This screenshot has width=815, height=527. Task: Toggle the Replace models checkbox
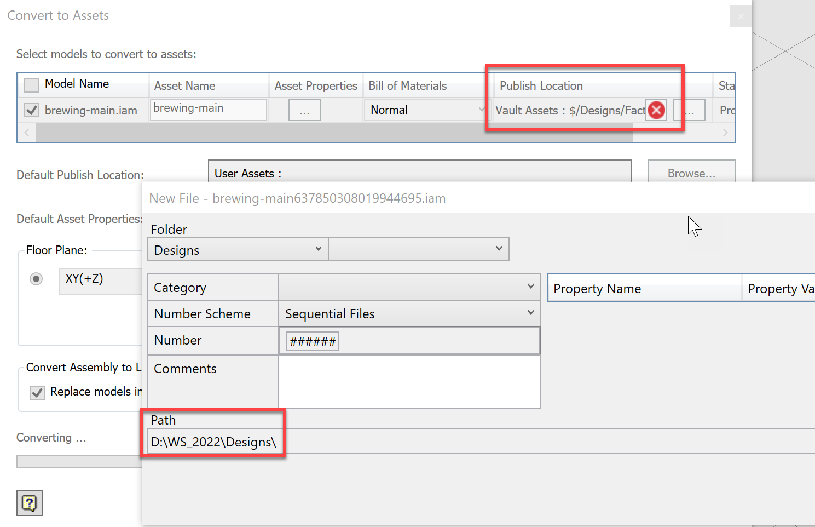tap(36, 392)
